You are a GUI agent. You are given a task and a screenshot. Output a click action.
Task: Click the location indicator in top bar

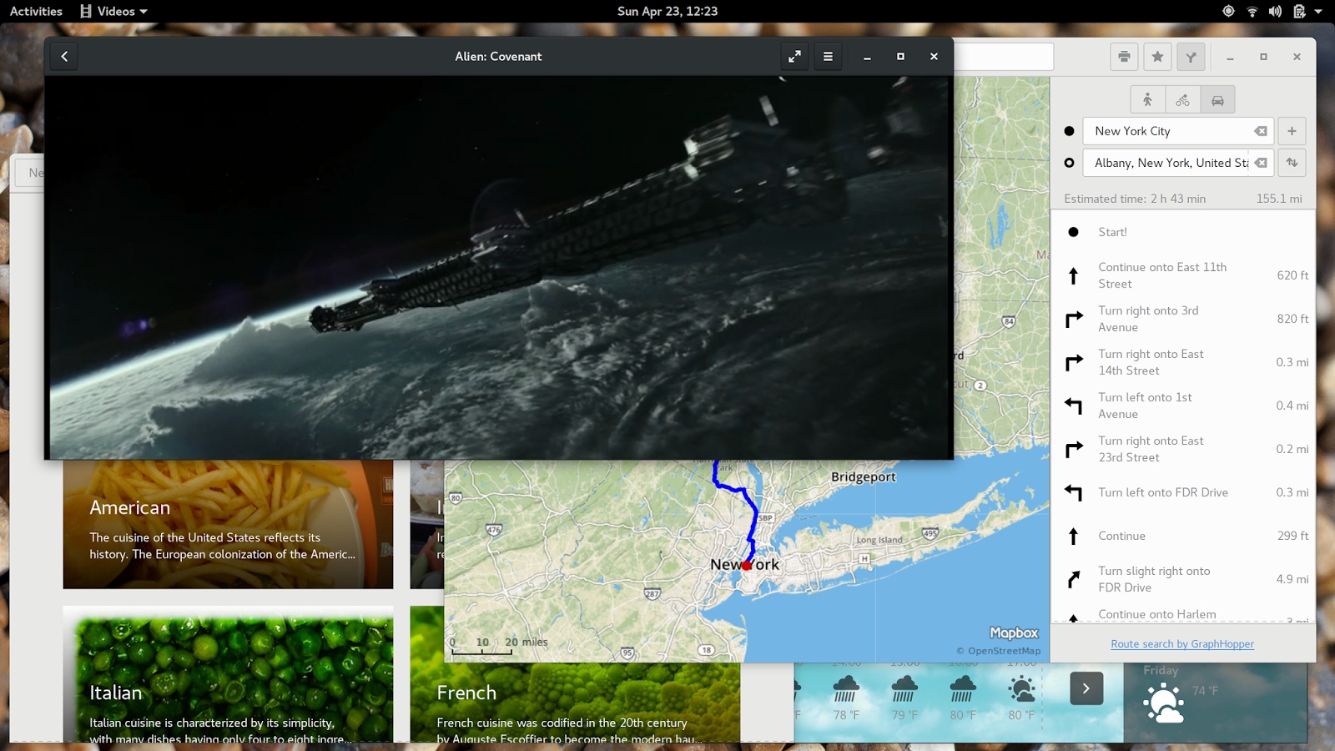click(1228, 12)
